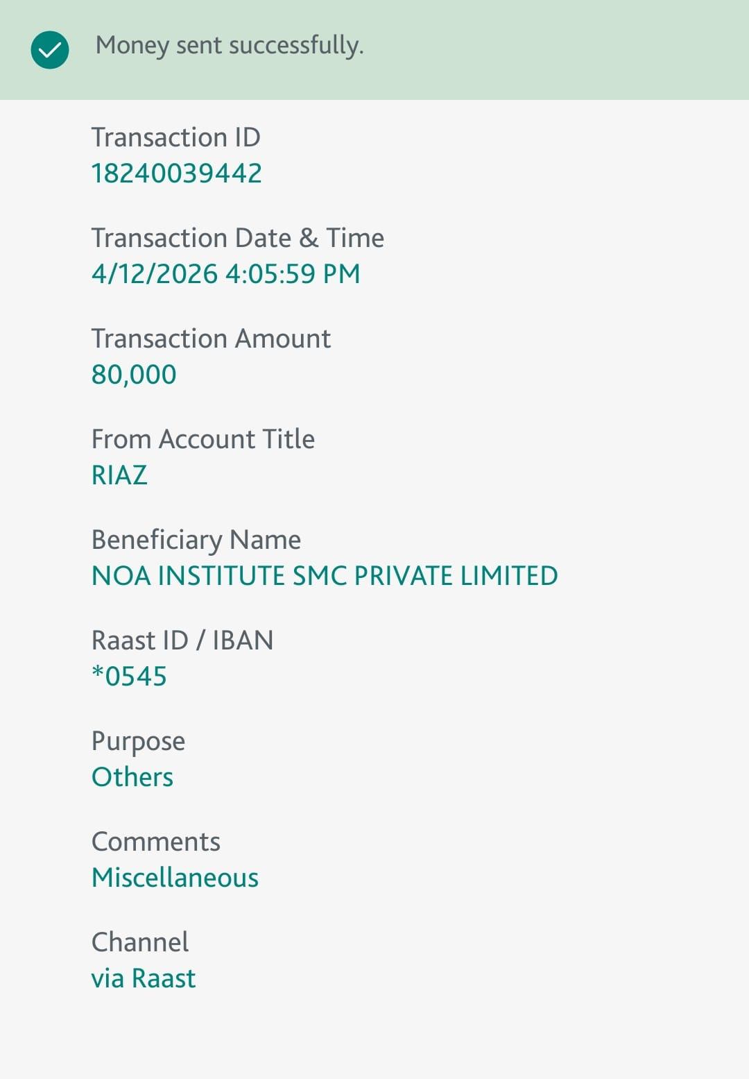Select the transaction ID number 18240039442
This screenshot has height=1079, width=749.
(x=177, y=173)
